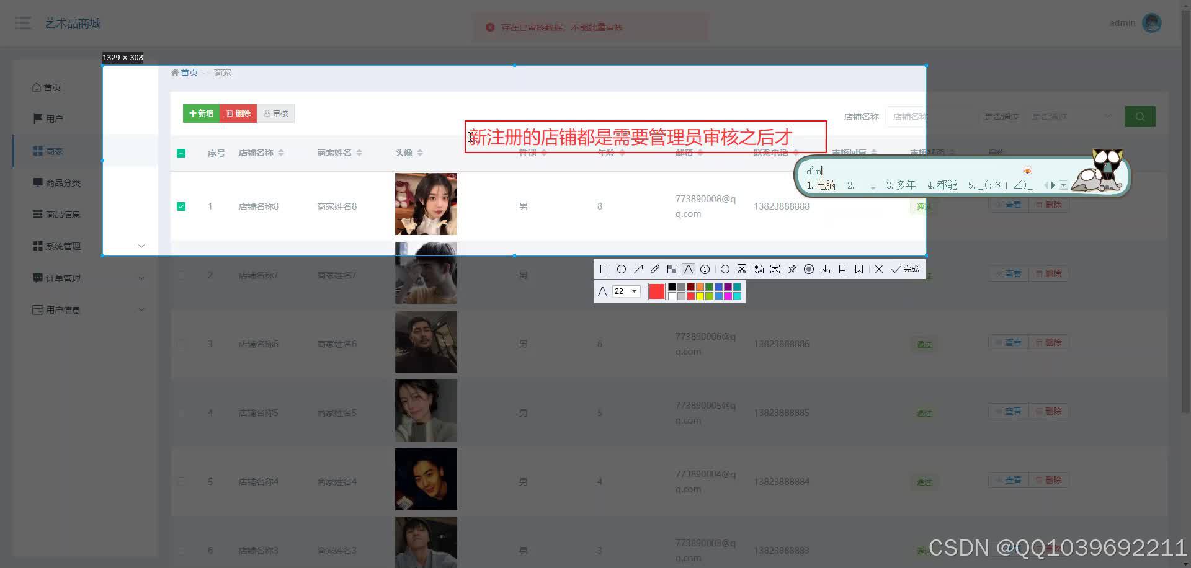1191x568 pixels.
Task: Click 查看 for 店铺名称8 row
Action: click(1009, 205)
